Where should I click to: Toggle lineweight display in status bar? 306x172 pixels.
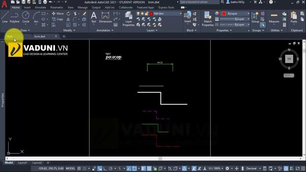[x=143, y=168]
